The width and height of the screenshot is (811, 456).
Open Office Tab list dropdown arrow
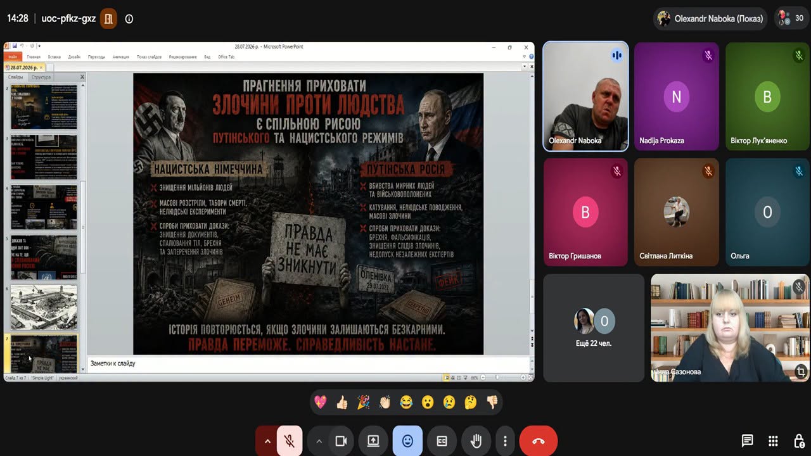[x=524, y=66]
